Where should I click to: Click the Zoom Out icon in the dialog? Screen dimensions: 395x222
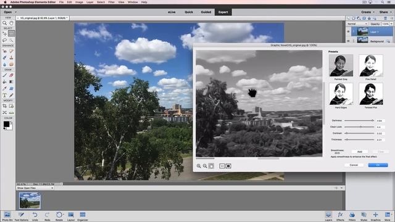[x=205, y=166]
